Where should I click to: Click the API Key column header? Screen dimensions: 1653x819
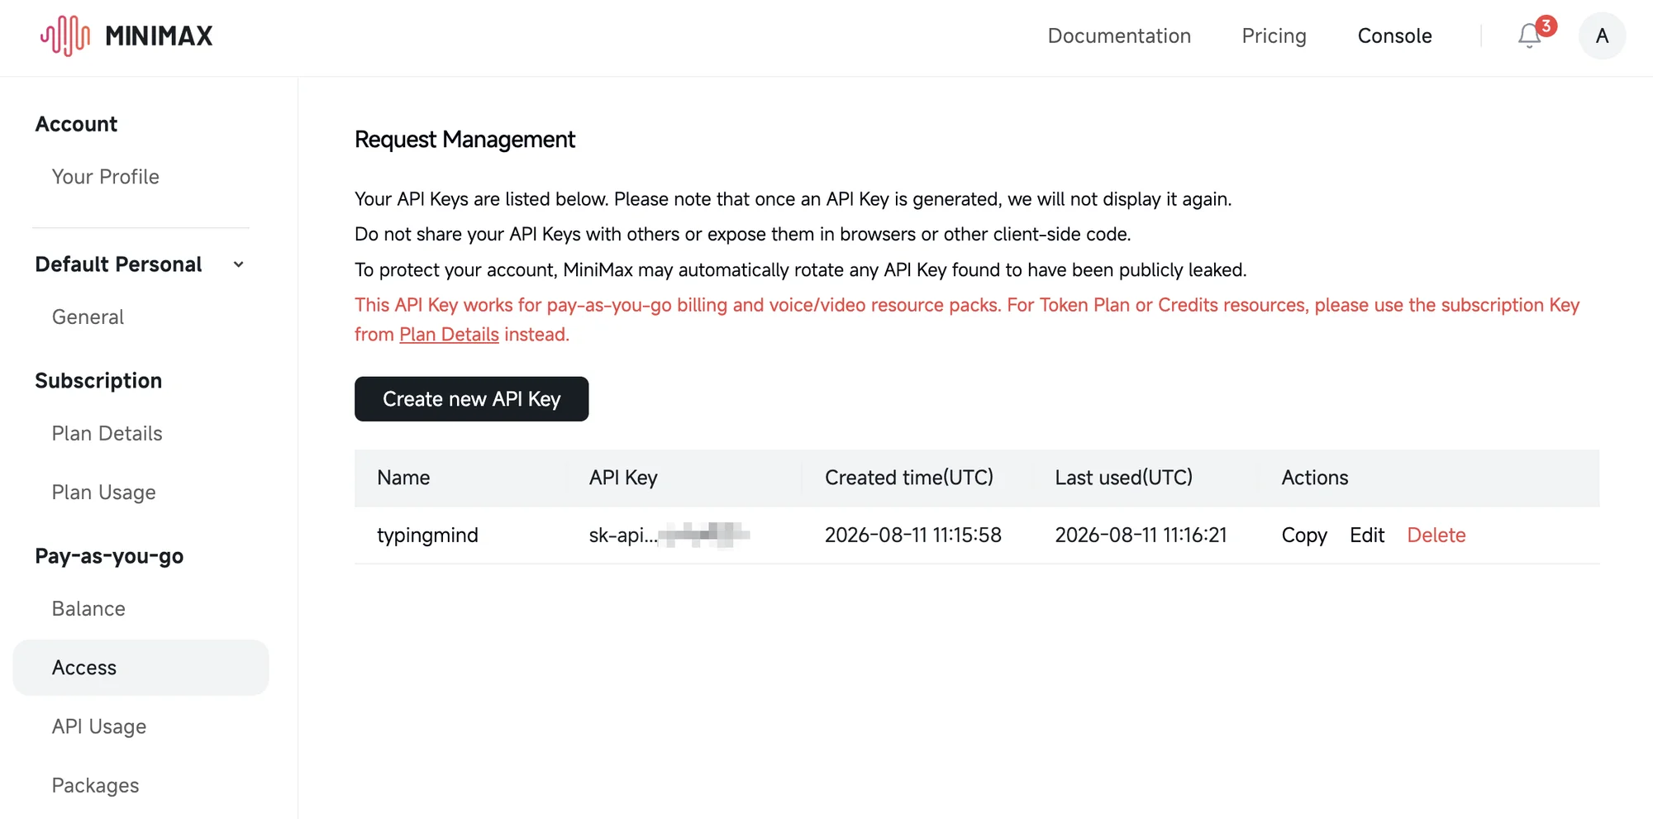[623, 478]
